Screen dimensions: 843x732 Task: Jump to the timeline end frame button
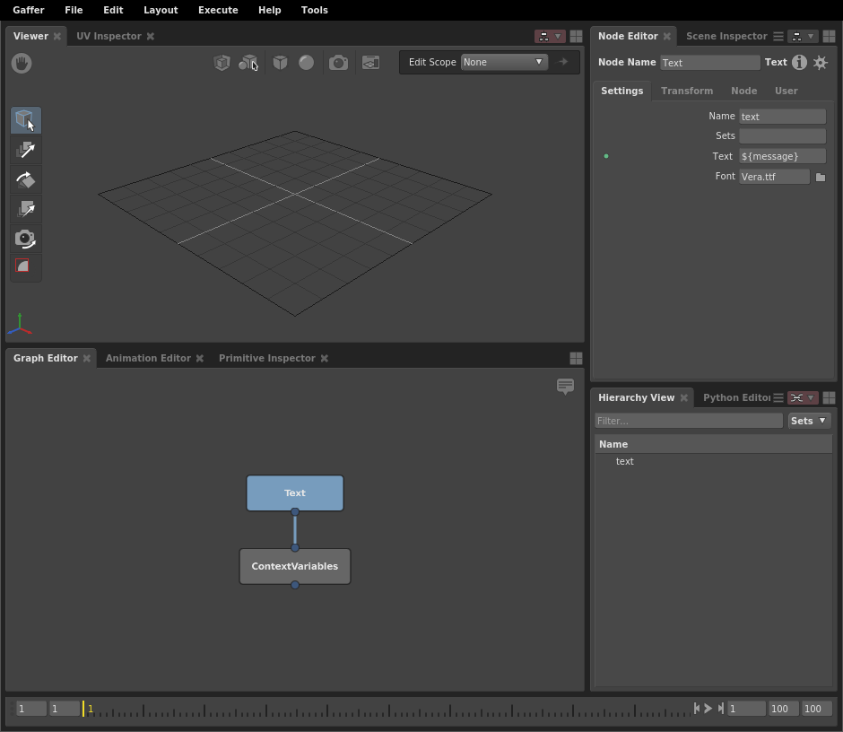pos(721,709)
